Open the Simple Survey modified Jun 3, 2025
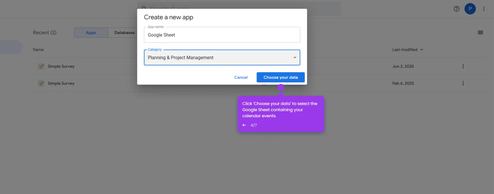 click(61, 66)
